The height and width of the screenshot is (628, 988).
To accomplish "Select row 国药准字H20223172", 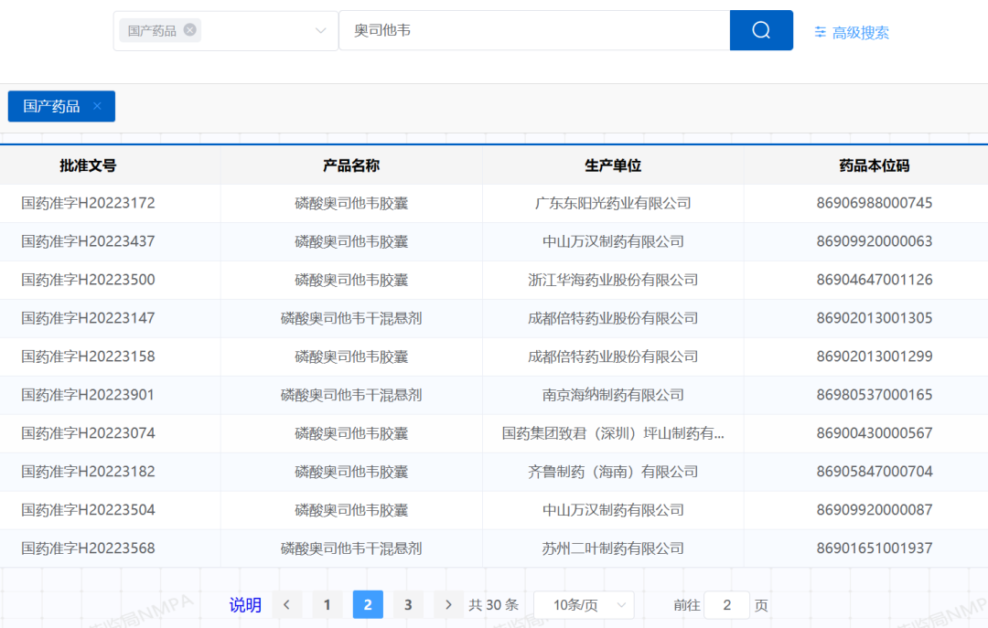I will pos(88,203).
